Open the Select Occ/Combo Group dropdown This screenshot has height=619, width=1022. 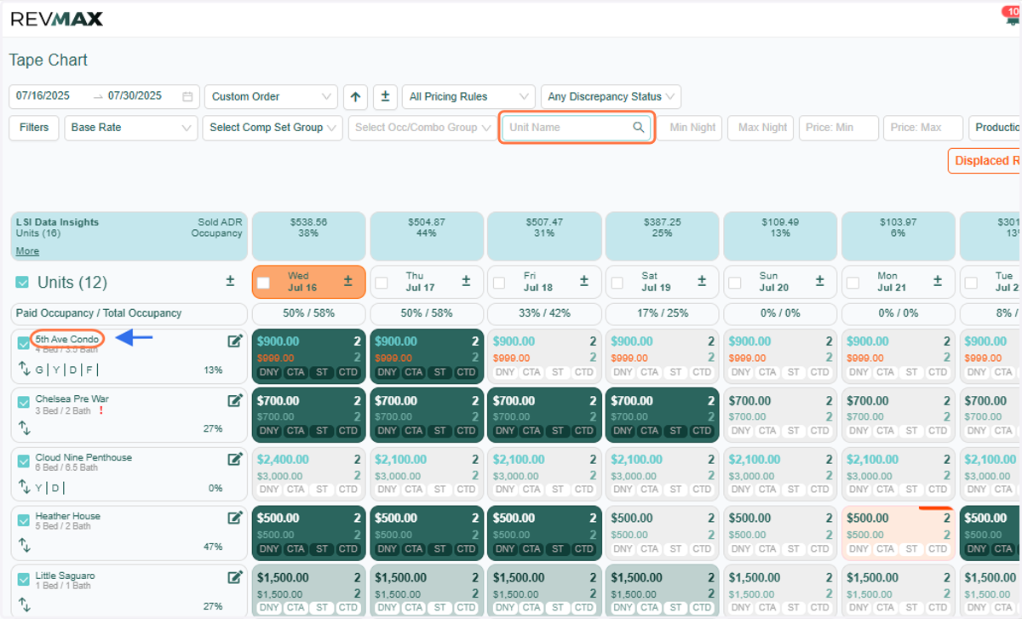pos(422,128)
